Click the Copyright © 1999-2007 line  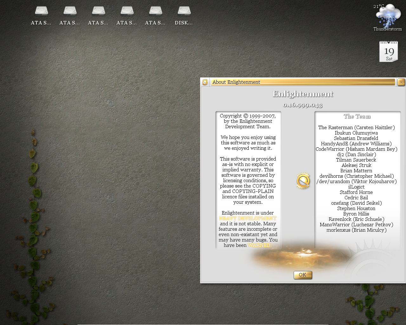pos(248,116)
